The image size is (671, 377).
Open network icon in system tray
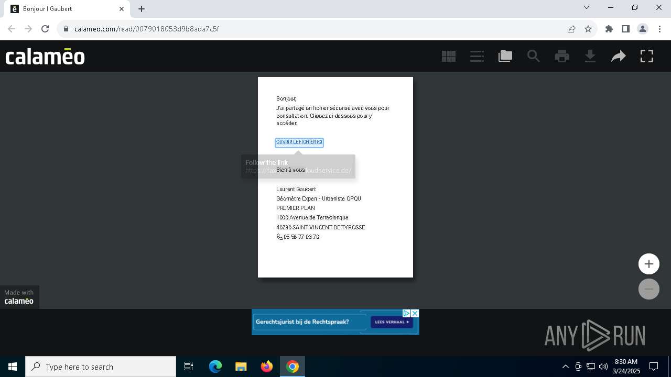pos(591,367)
